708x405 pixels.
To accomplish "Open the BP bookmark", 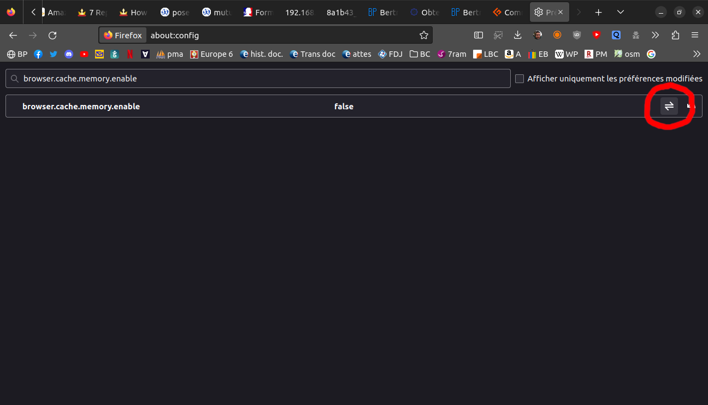I will point(17,54).
